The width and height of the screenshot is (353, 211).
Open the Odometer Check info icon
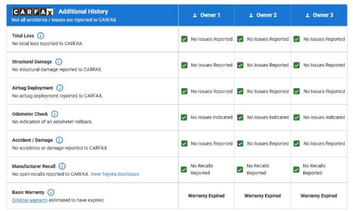point(54,114)
